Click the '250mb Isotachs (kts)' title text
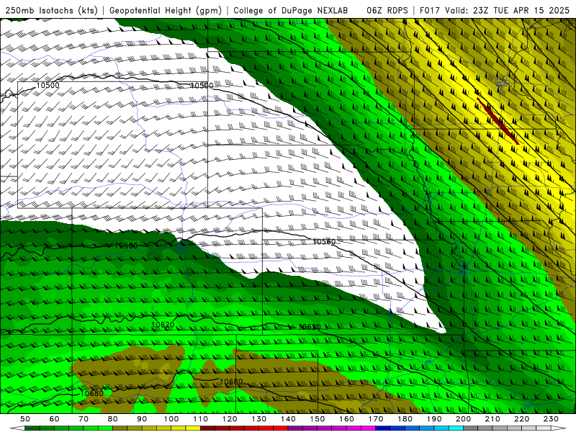This screenshot has height=432, width=576. coord(51,11)
